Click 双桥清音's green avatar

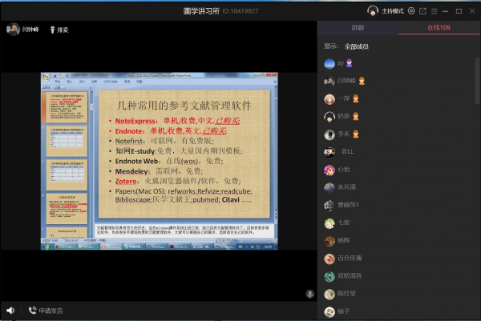[x=329, y=276]
